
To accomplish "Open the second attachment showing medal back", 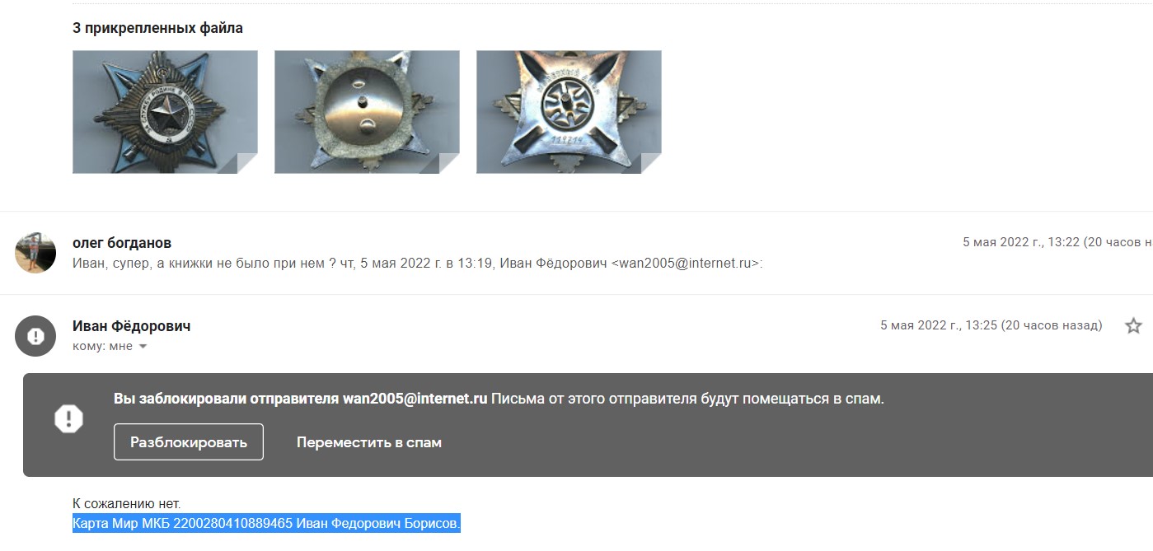I will click(x=367, y=112).
